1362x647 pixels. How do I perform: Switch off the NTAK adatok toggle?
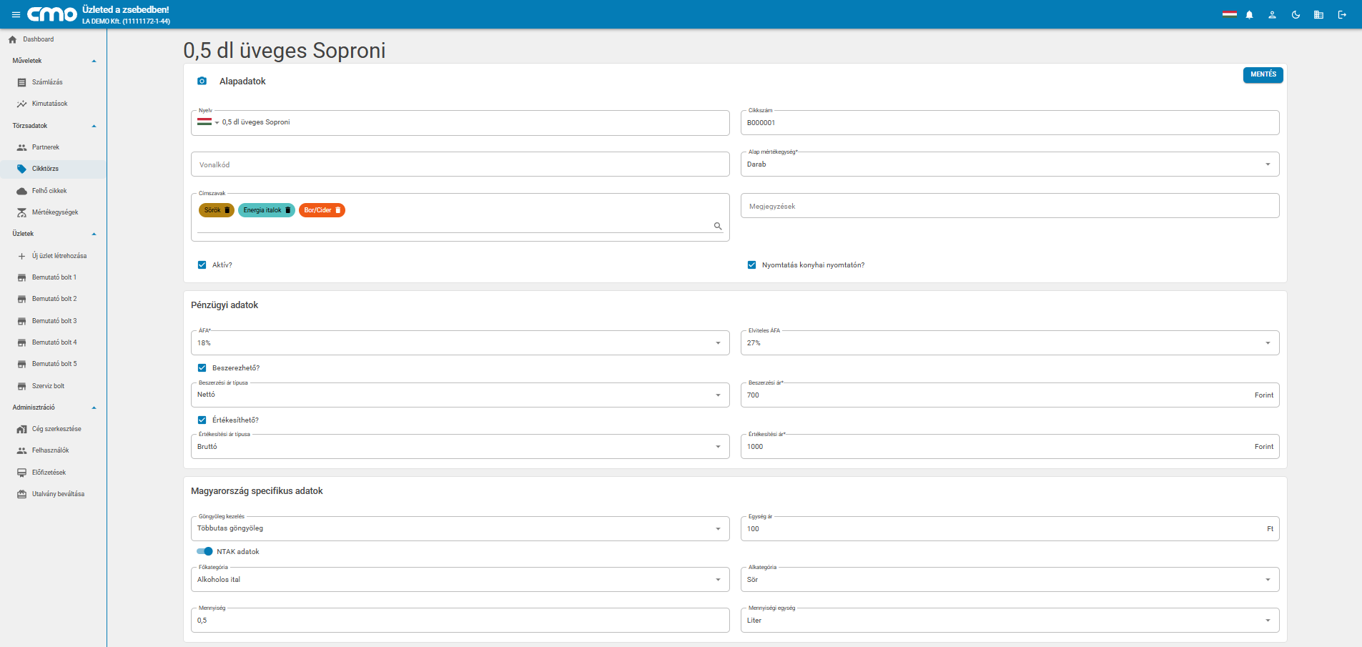(204, 551)
